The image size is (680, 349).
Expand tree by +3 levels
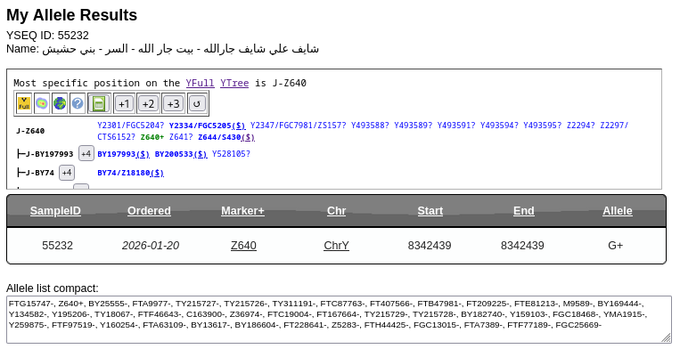pyautogui.click(x=173, y=103)
